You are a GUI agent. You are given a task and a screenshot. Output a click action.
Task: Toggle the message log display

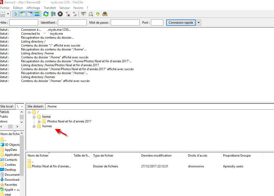(x=16, y=14)
